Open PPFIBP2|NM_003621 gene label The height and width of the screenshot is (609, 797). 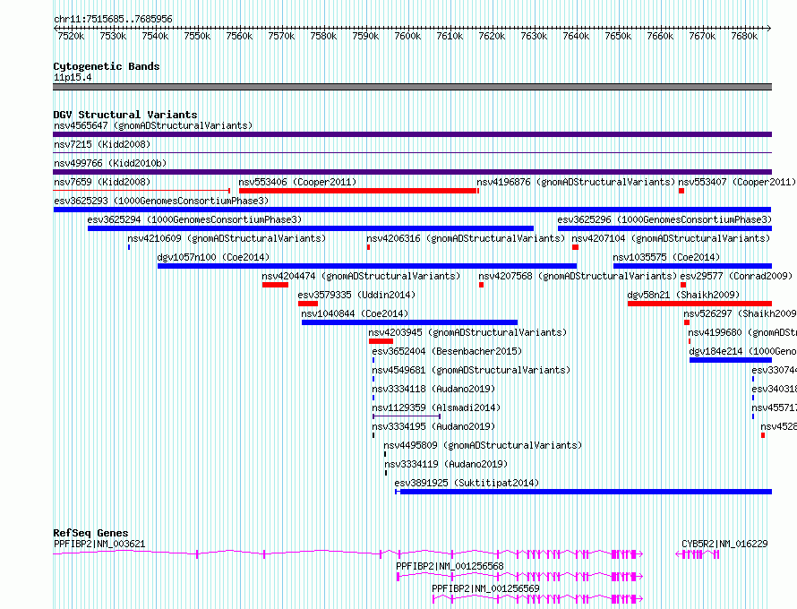[99, 544]
